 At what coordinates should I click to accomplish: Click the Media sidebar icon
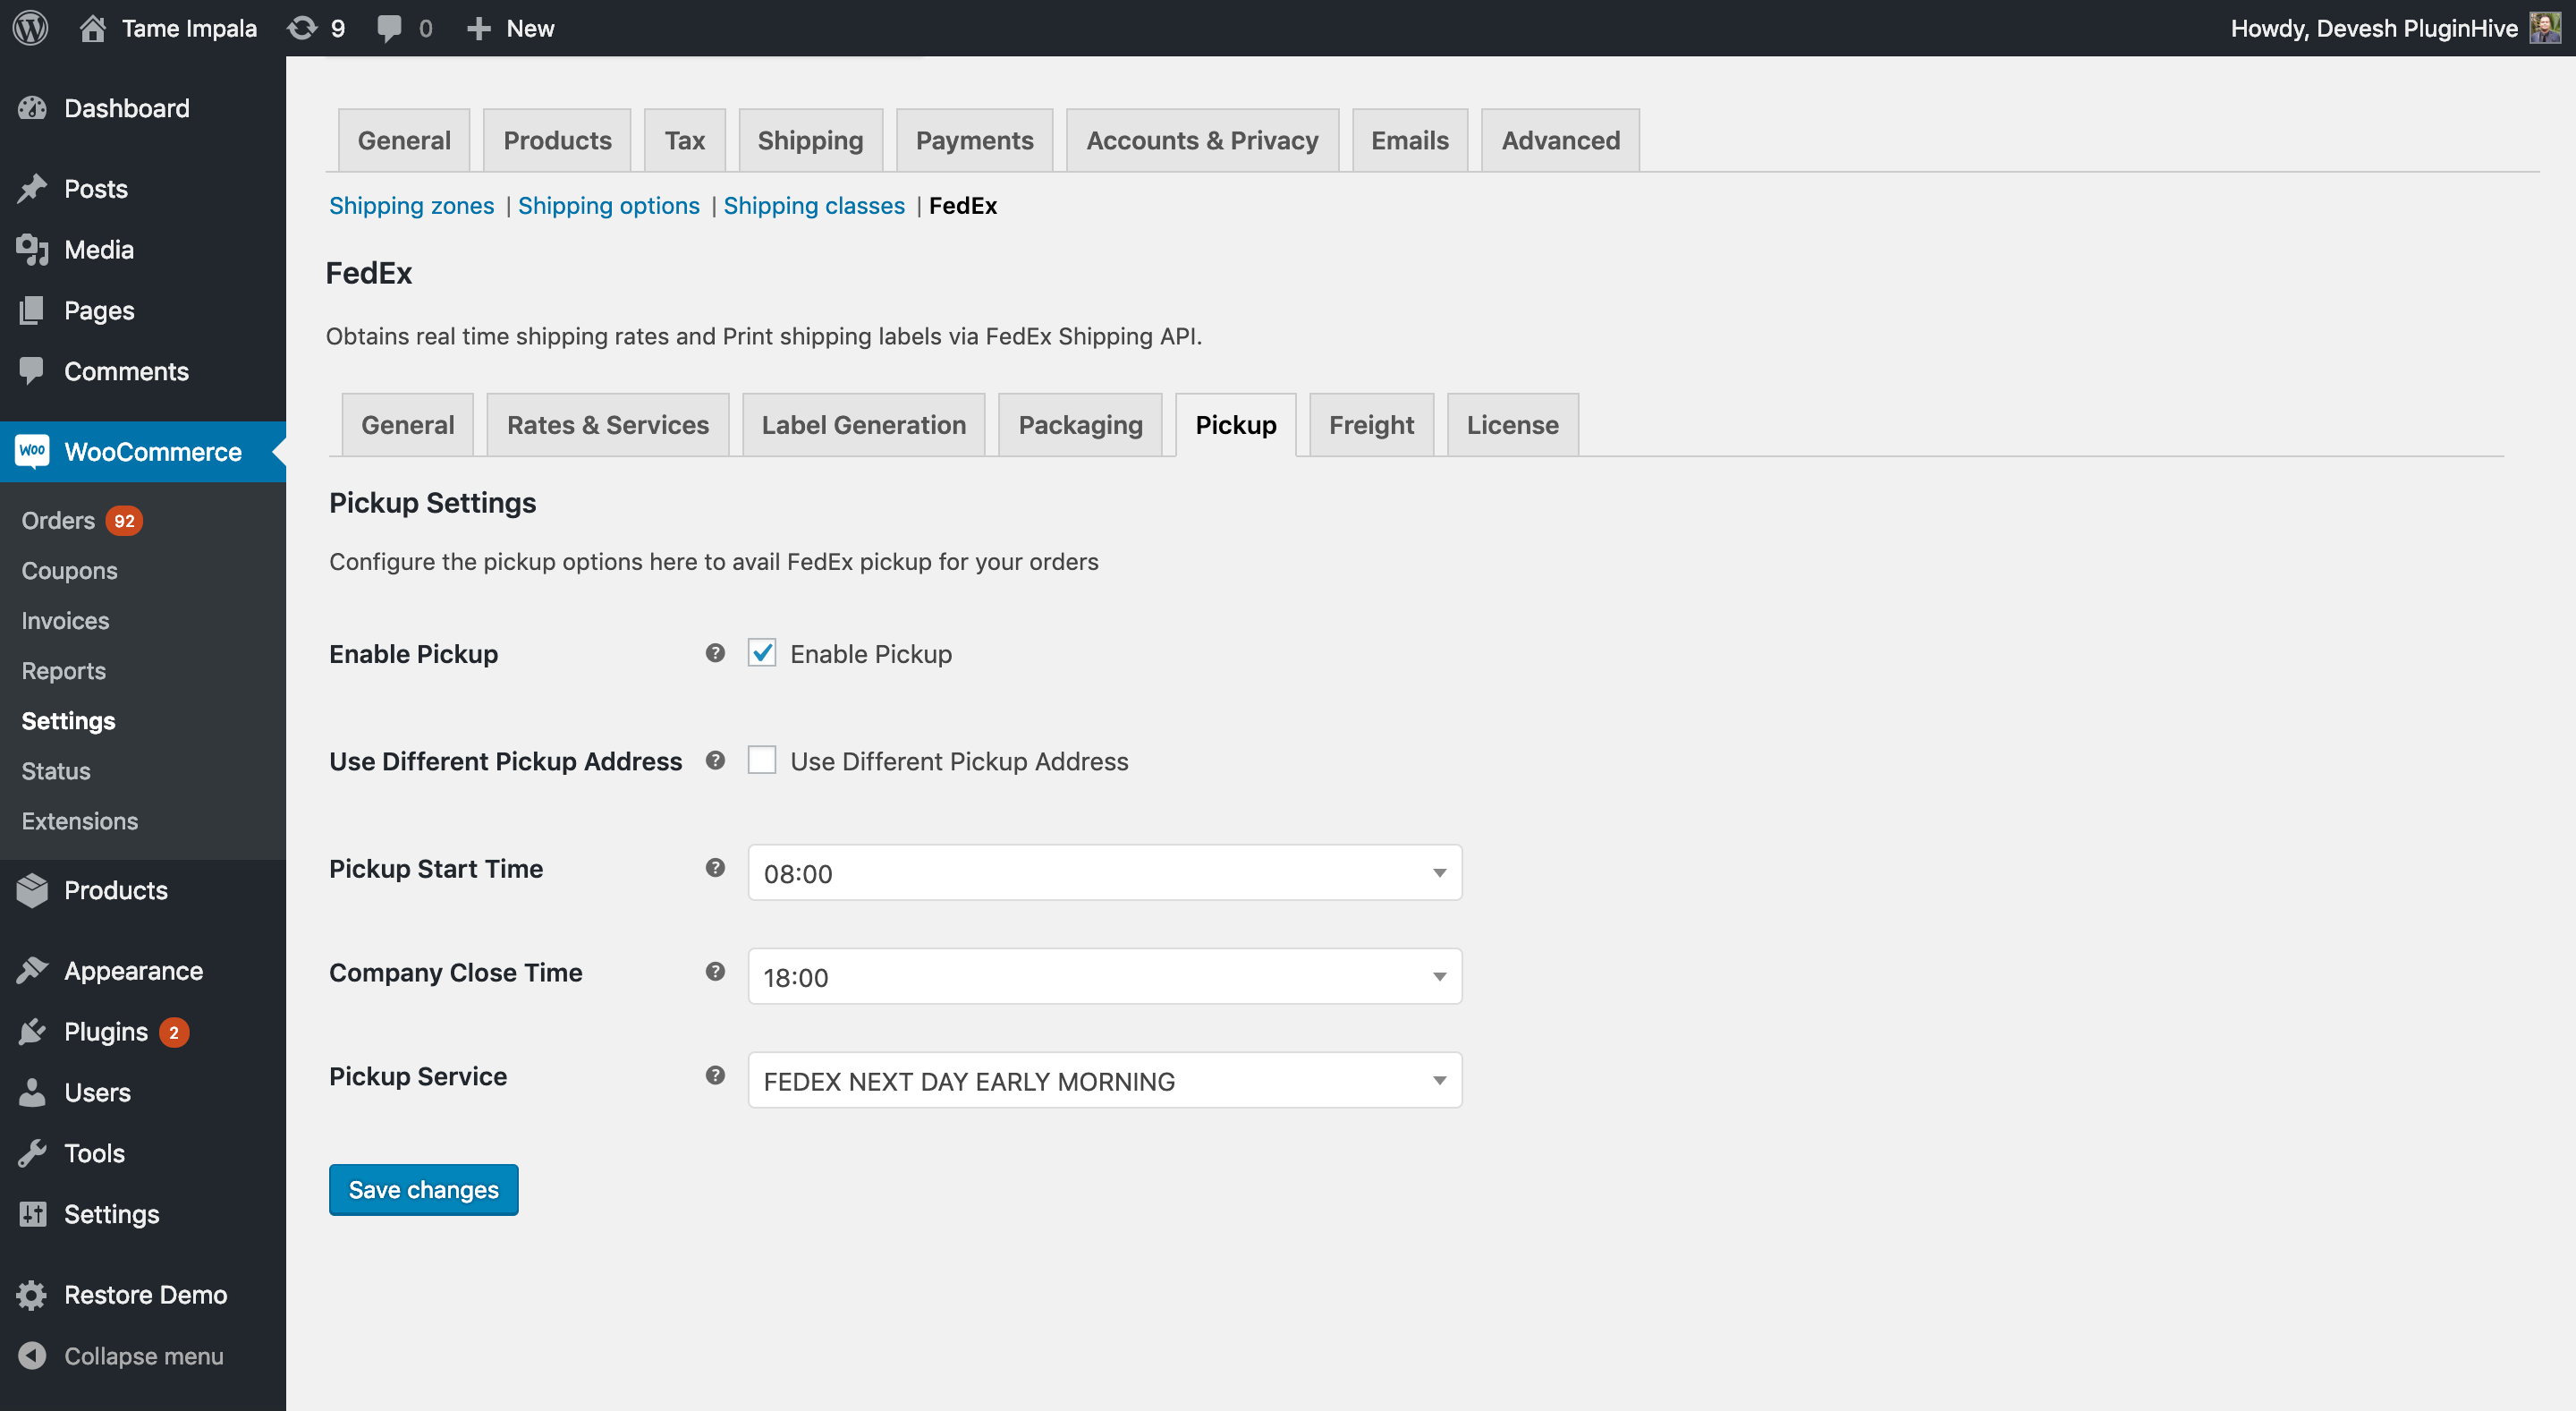click(33, 249)
